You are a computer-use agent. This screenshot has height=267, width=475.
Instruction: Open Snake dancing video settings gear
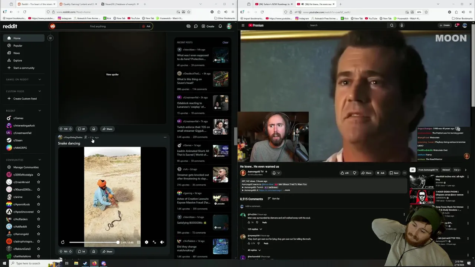coord(147,242)
